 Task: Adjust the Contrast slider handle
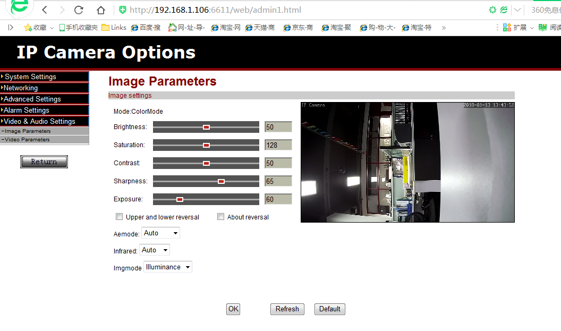click(207, 163)
